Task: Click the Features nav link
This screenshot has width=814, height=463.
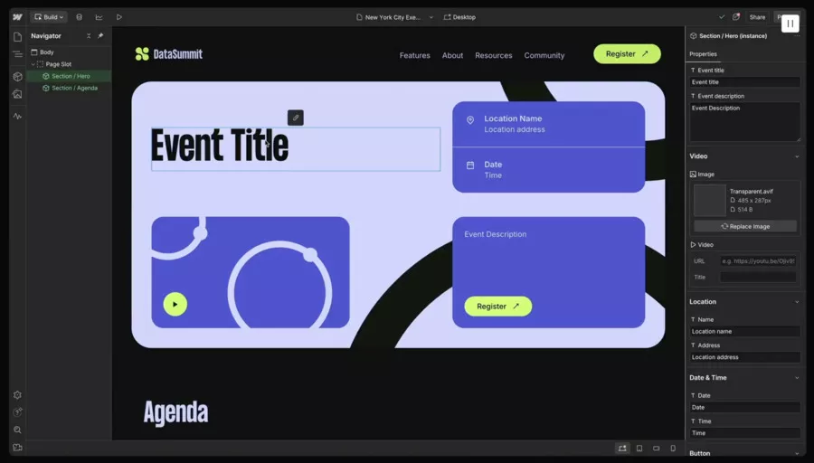Action: click(x=415, y=55)
